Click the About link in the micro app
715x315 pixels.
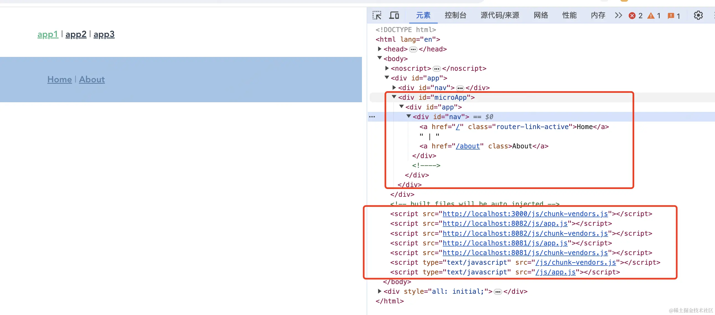click(x=92, y=80)
